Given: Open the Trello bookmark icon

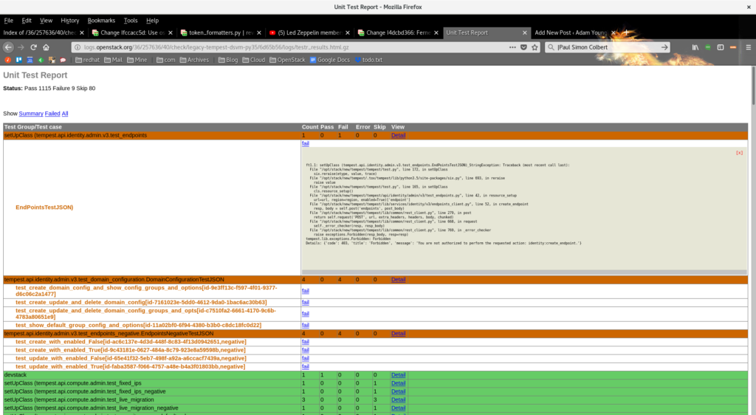Looking at the screenshot, I should [x=18, y=61].
